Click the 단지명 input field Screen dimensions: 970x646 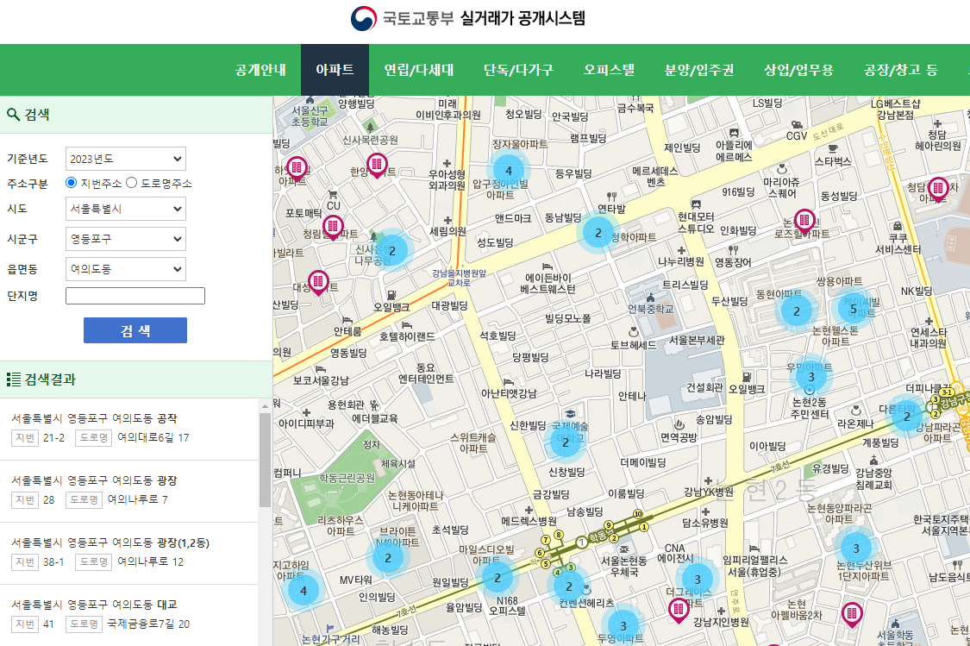[135, 295]
